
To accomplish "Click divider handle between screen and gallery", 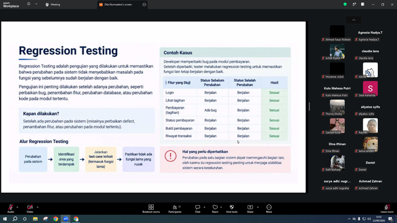I will click(309, 107).
